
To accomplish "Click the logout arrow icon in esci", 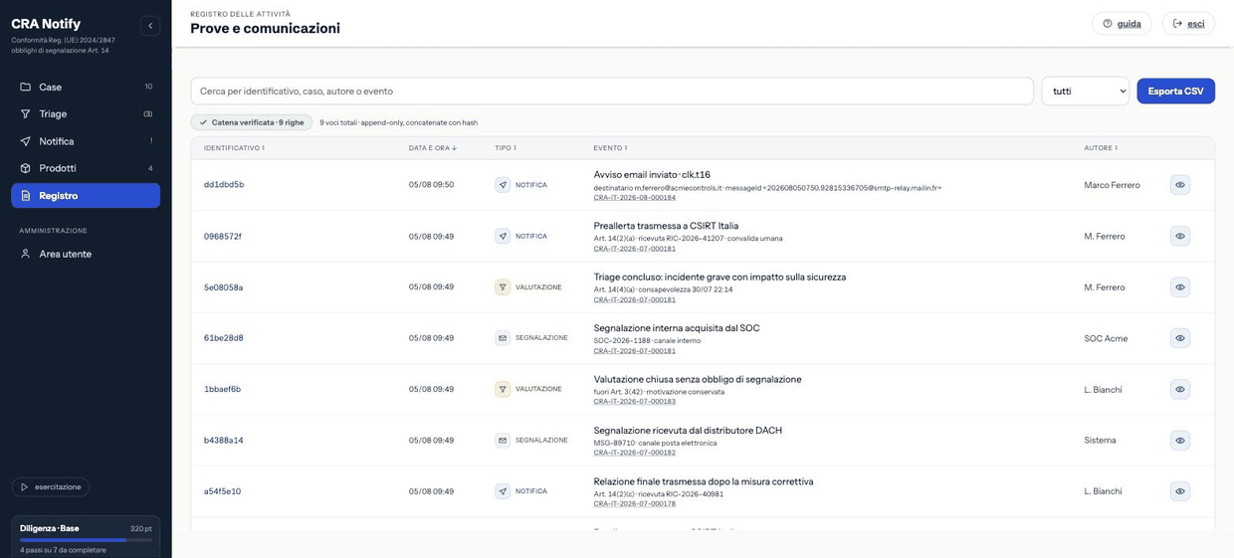I will [1177, 24].
